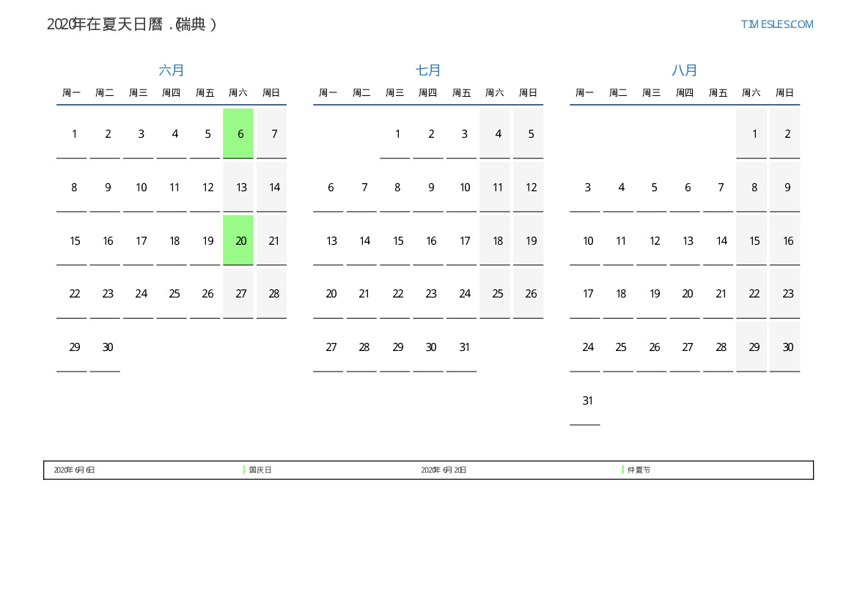Select the 2020年 6月 6日 legend date
The image size is (857, 606).
(74, 470)
